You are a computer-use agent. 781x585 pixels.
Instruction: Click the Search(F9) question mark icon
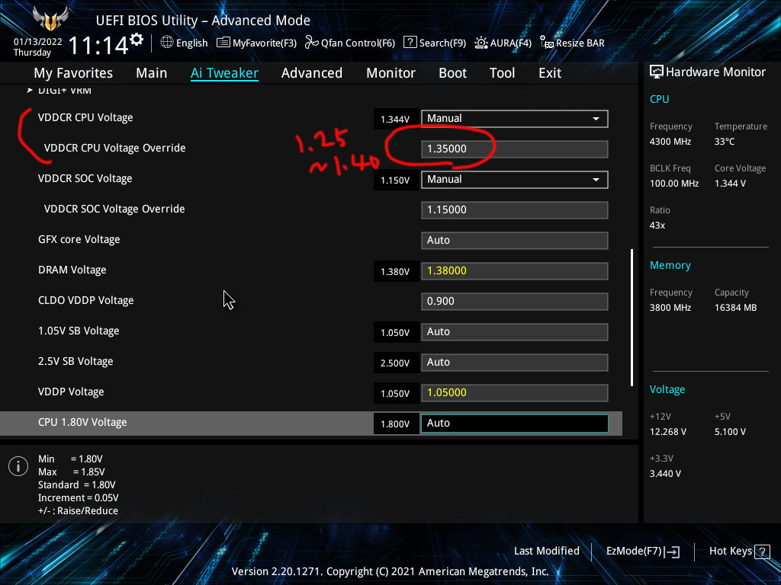point(410,43)
